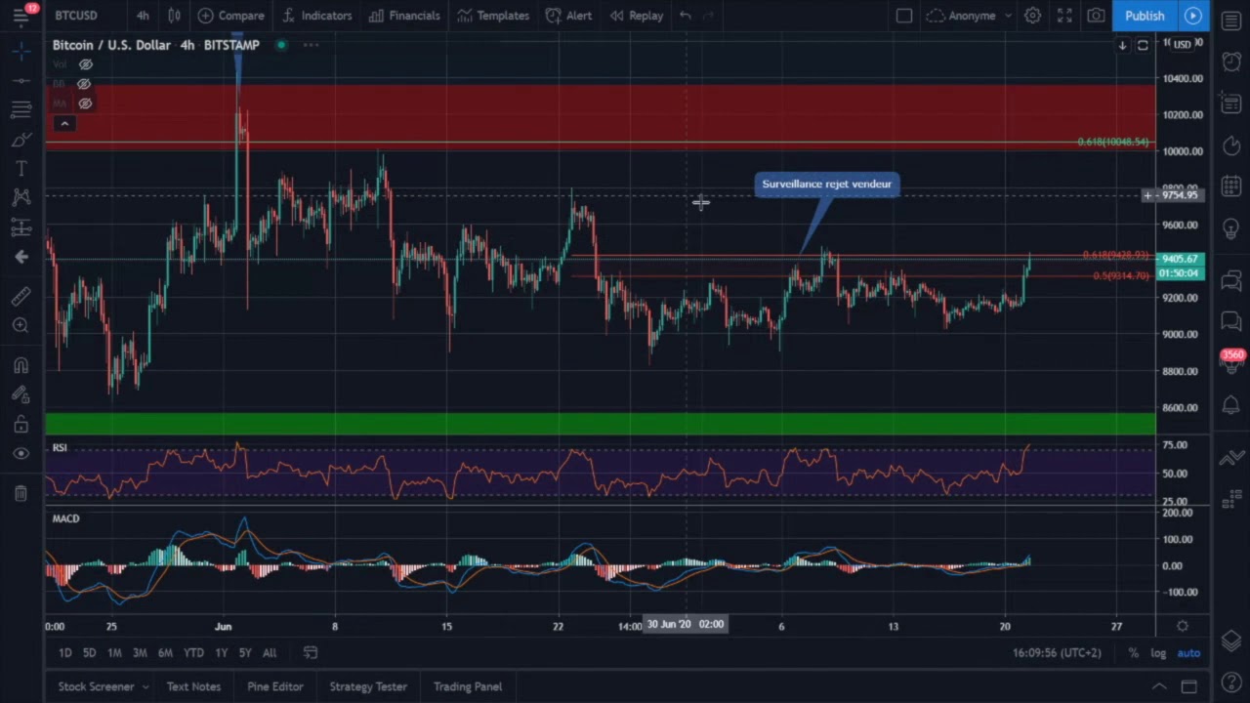Open the Strategy Tester tab
This screenshot has width=1250, height=703.
(368, 686)
